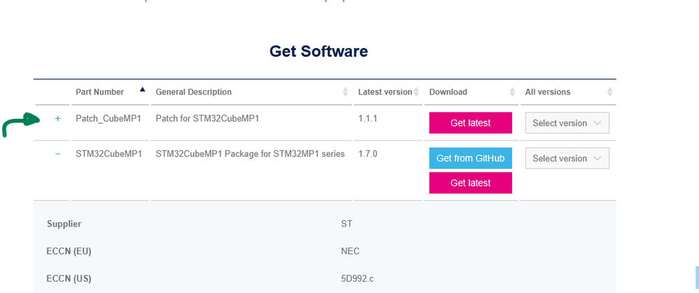Click the ECCN (US) label

pyautogui.click(x=69, y=279)
